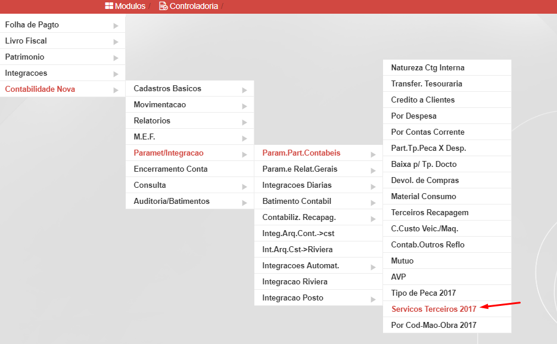The image size is (557, 344).
Task: Click the Modulos grid icon
Action: (x=109, y=6)
